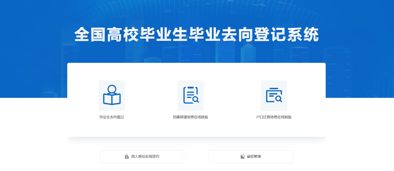
Task: Click the graduate reading book icon
Action: [x=112, y=95]
